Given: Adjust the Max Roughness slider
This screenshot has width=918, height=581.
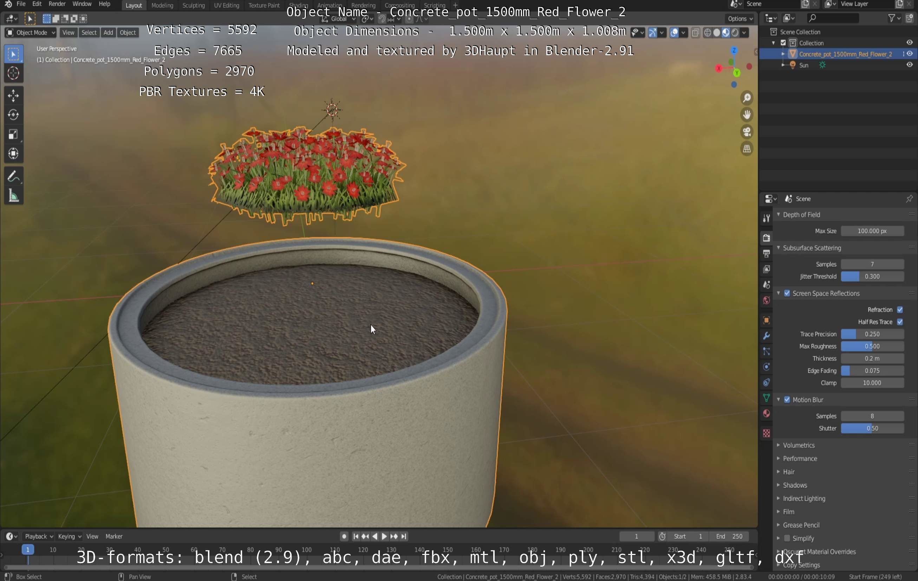Looking at the screenshot, I should coord(872,346).
